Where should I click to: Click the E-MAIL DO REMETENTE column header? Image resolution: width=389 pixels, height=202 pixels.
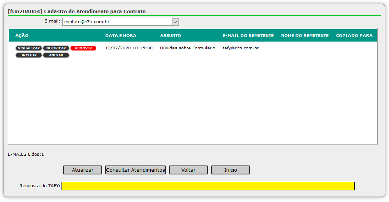[248, 35]
